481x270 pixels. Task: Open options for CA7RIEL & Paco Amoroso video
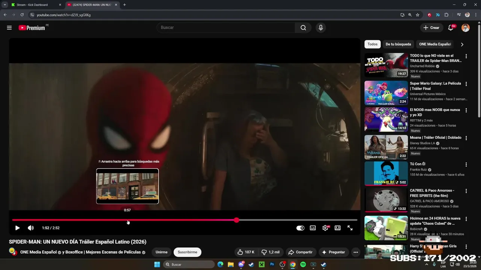[466, 191]
